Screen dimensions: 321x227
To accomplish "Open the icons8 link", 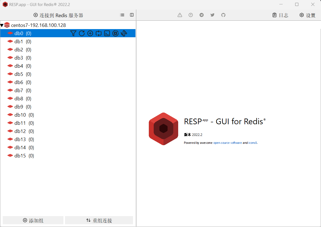I will [253, 143].
